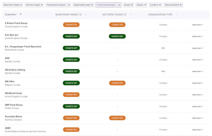Screen dimensions: 212x136
Task: Expand View more for 2 Sisters Food Group
Action: pyautogui.click(x=197, y=25)
